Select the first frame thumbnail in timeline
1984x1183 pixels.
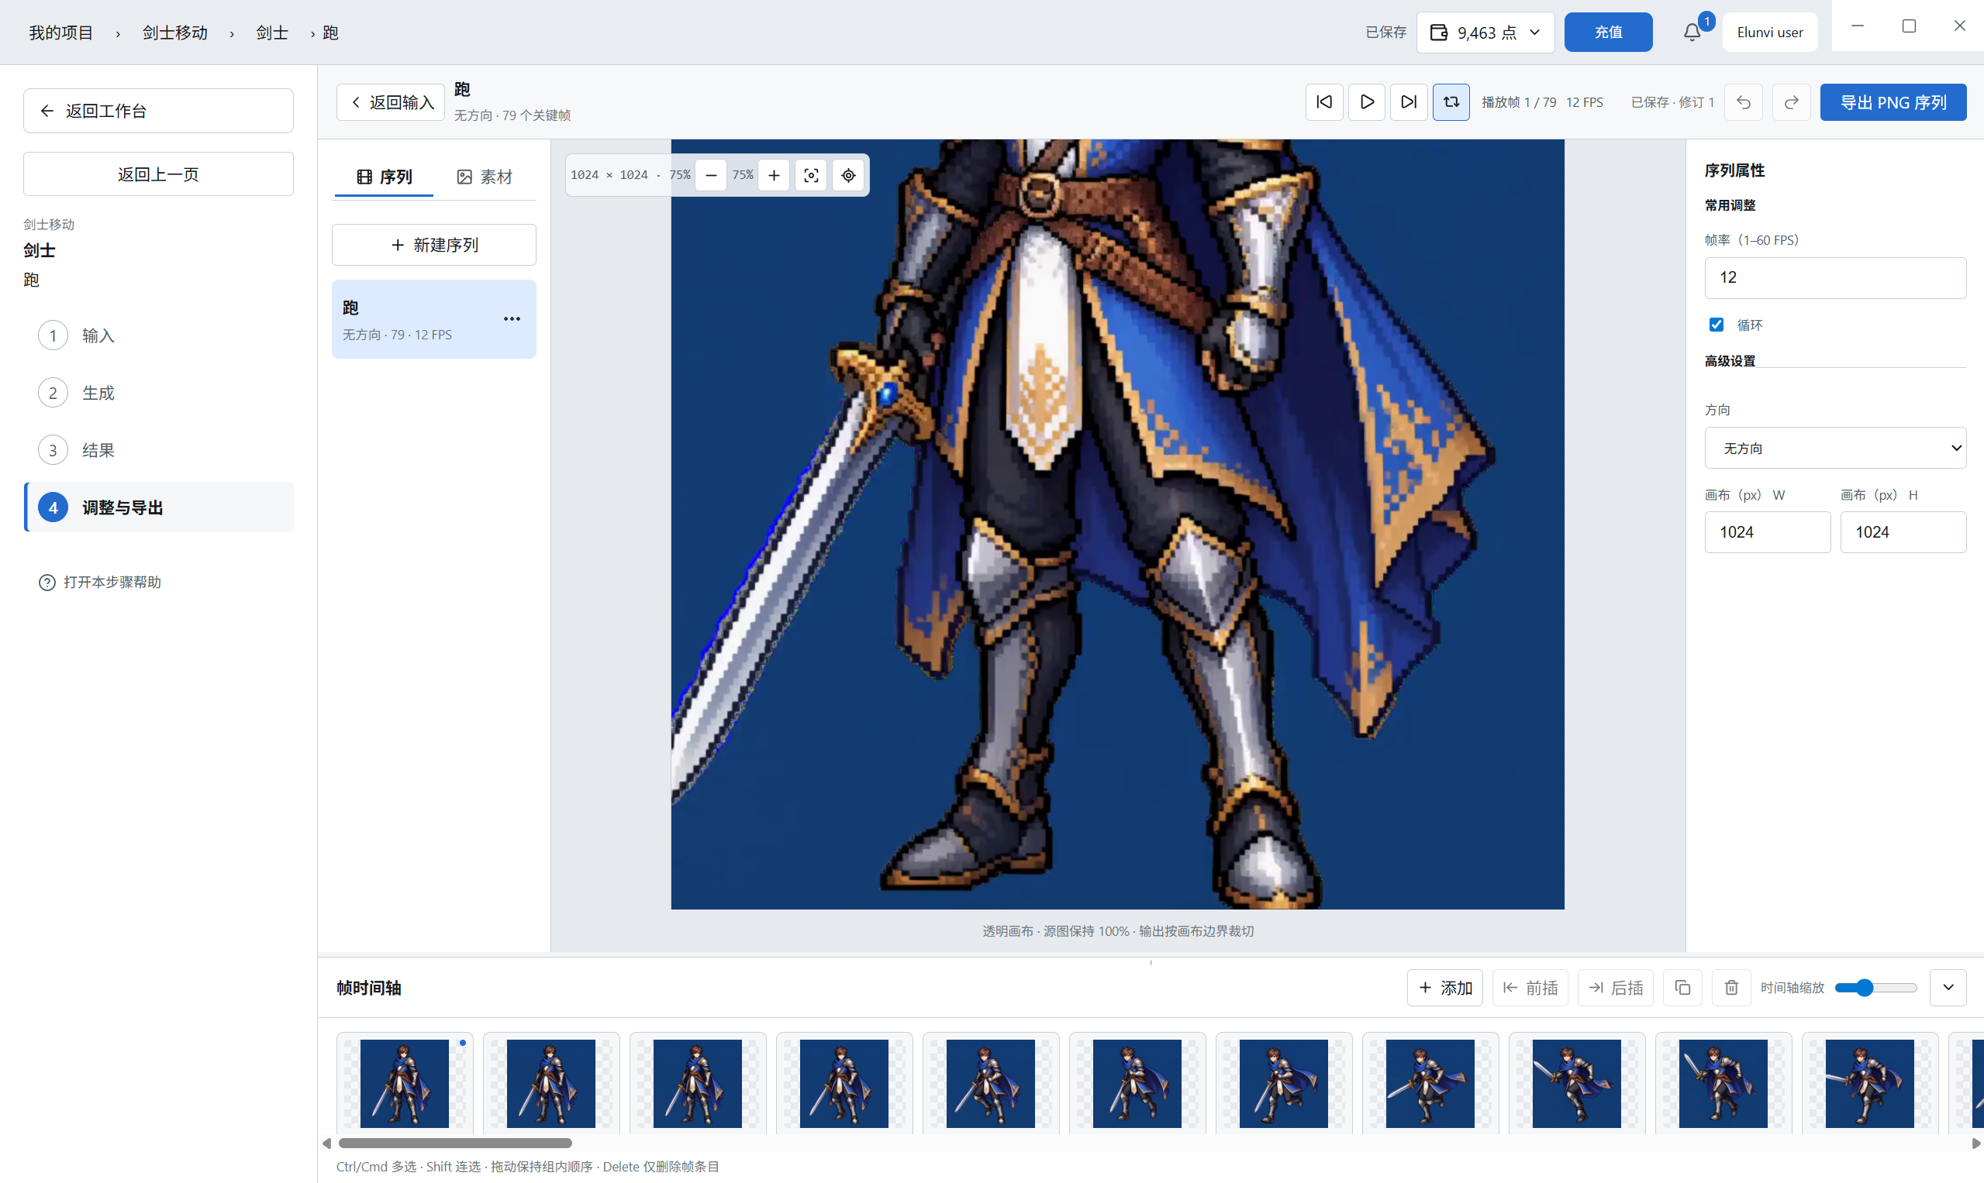[405, 1083]
